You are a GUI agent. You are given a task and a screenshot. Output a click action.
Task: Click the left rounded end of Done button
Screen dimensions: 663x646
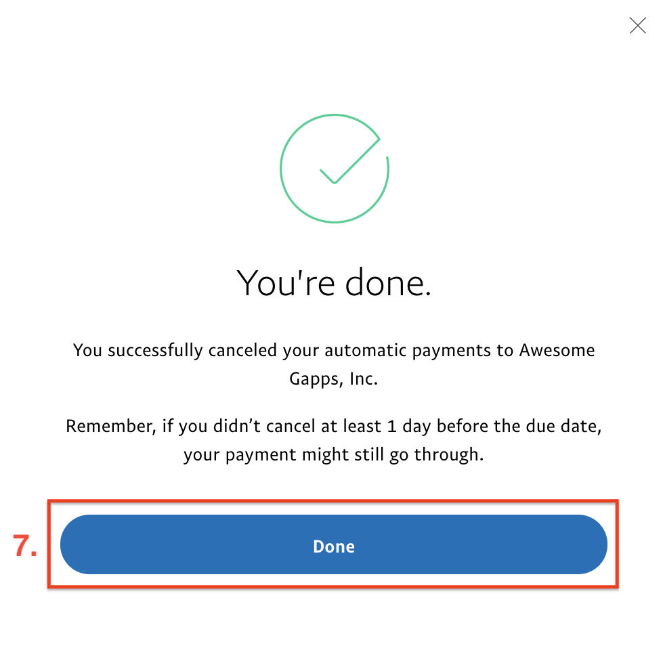click(81, 544)
